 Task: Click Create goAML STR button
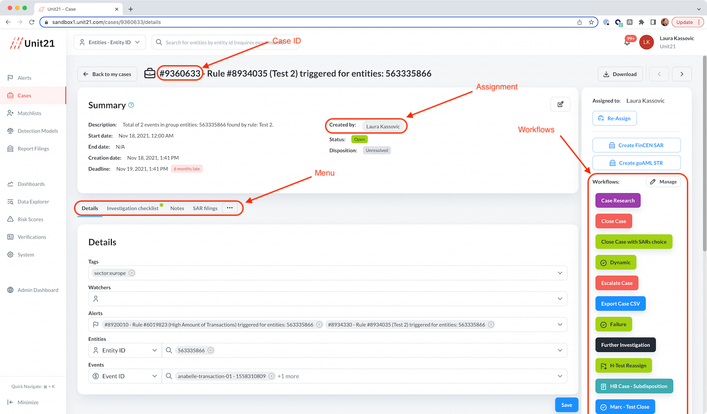[x=636, y=163]
